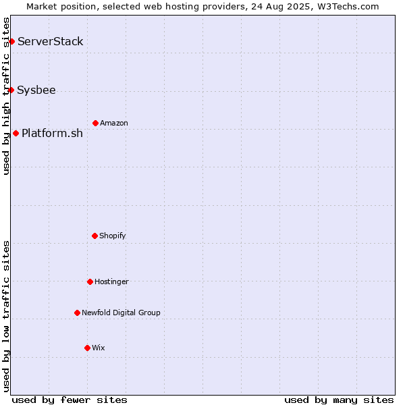
Task: Click the 'used by low traffic sites' axis label
Action: point(6,317)
